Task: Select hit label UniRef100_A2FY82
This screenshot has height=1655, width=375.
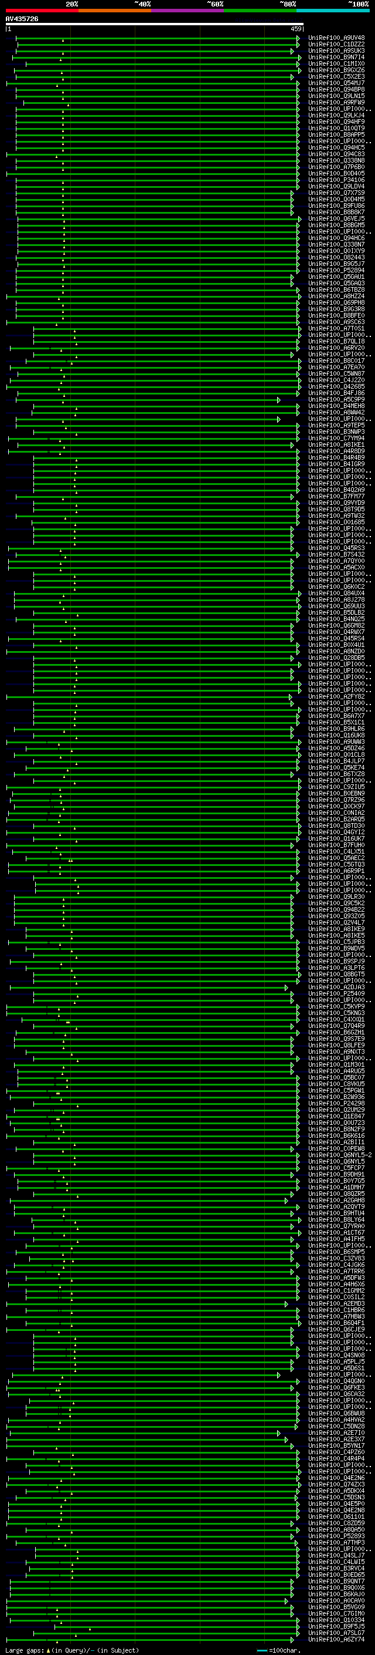Action: point(336,696)
